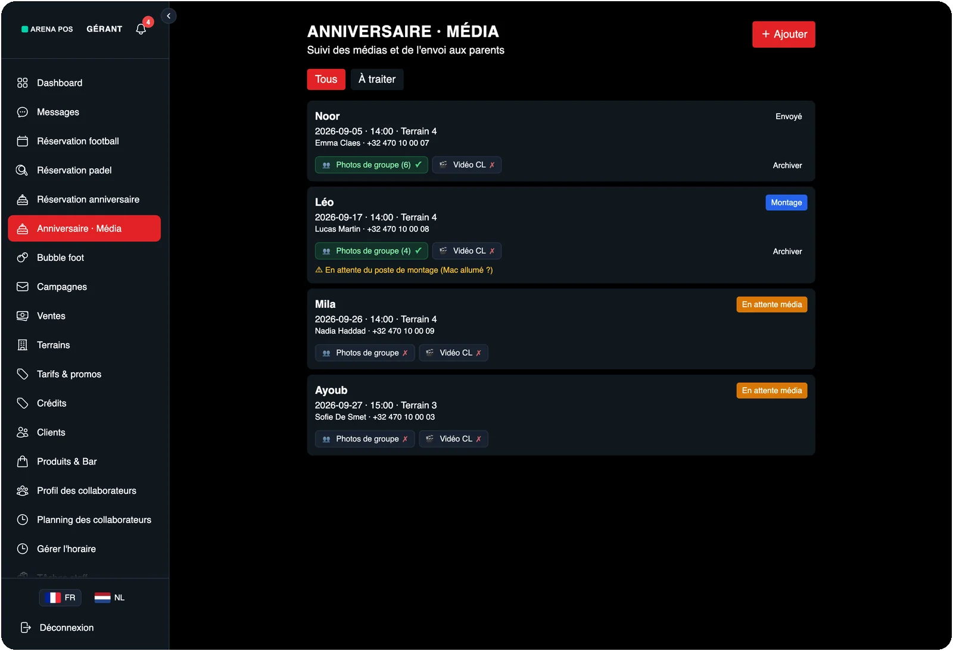
Task: Click the Bubble foot icon
Action: (23, 258)
